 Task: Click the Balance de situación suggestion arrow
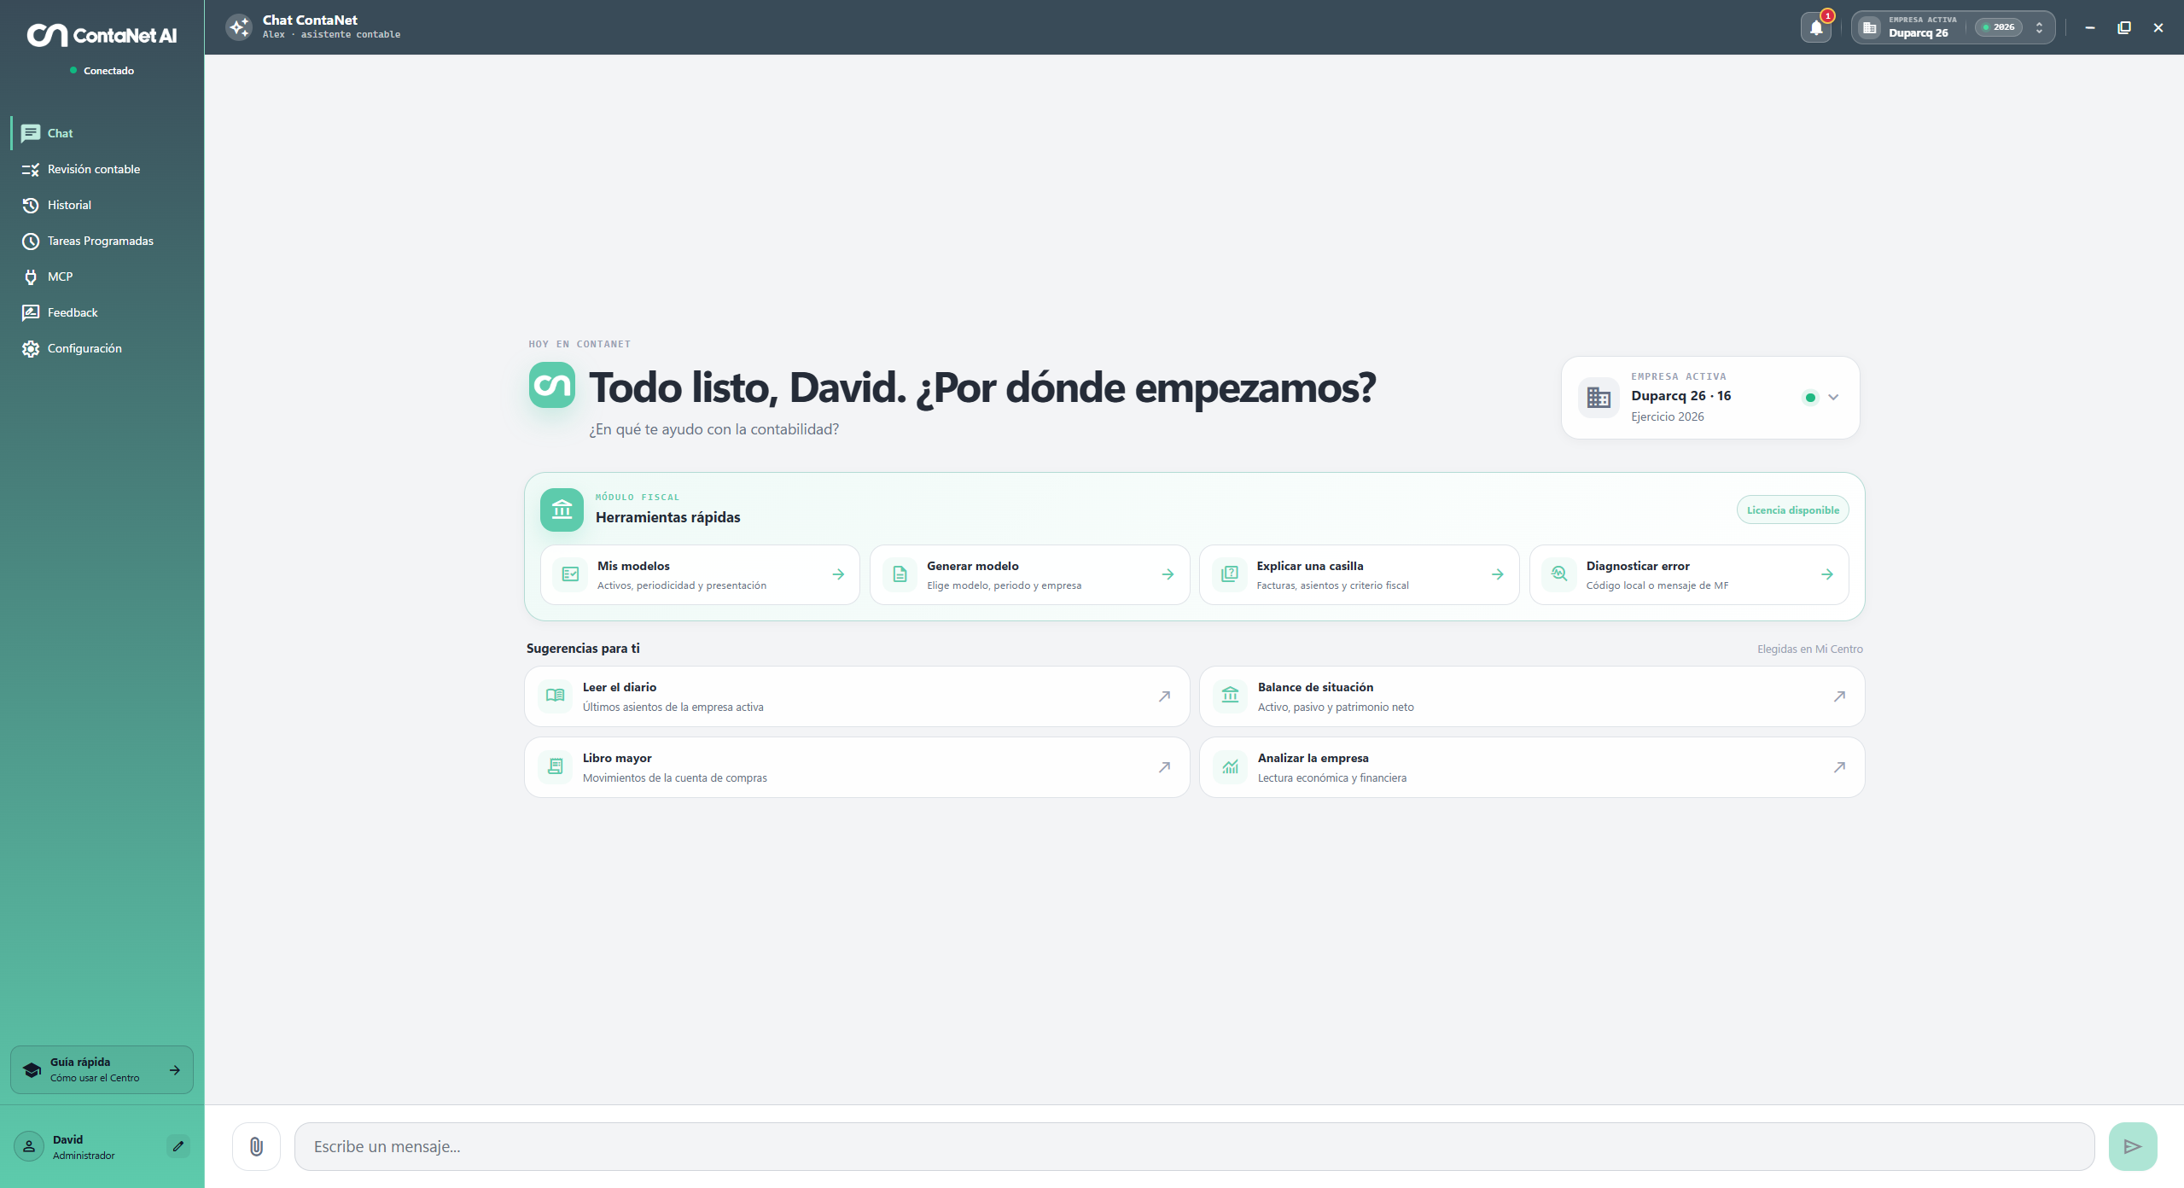point(1839,696)
